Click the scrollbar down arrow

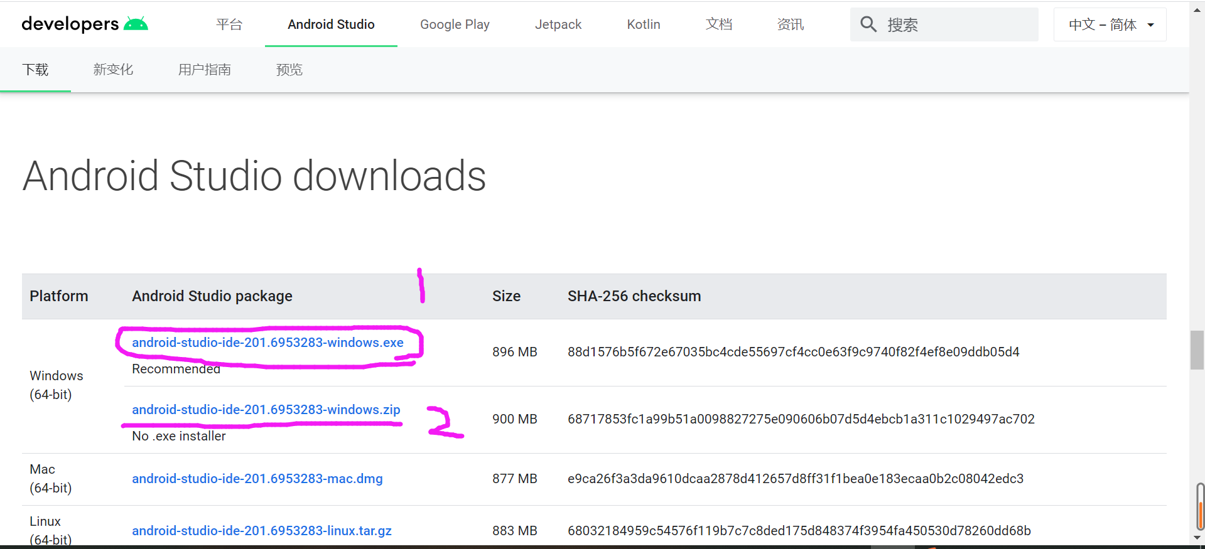[1197, 538]
